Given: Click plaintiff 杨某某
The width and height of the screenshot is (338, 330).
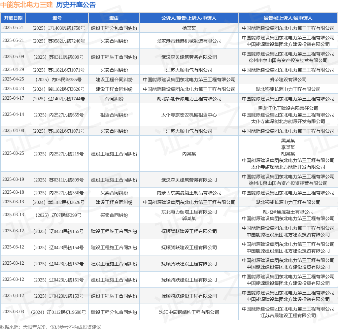Looking at the screenshot, I should point(189,28).
